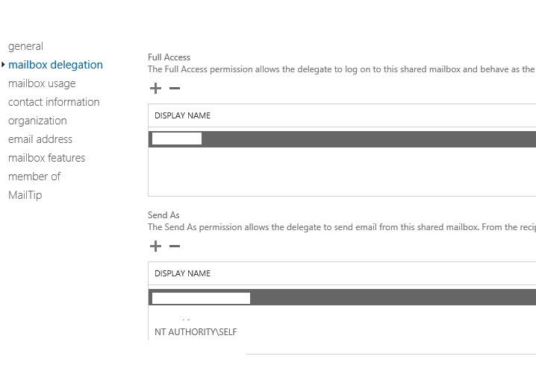
Task: Go to contact information section
Action: (54, 102)
